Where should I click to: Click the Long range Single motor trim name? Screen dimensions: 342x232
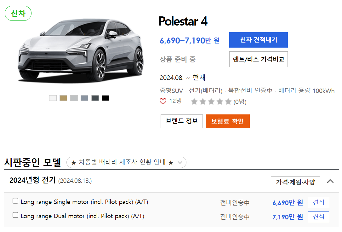click(x=84, y=202)
